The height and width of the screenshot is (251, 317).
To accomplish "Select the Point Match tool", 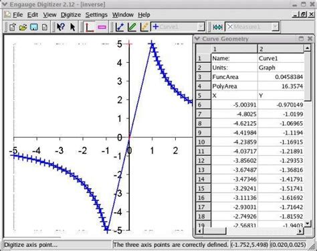I will (x=144, y=27).
